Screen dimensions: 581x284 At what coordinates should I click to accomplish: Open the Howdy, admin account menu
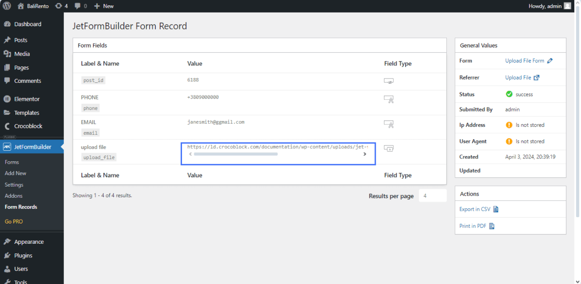[x=550, y=6]
